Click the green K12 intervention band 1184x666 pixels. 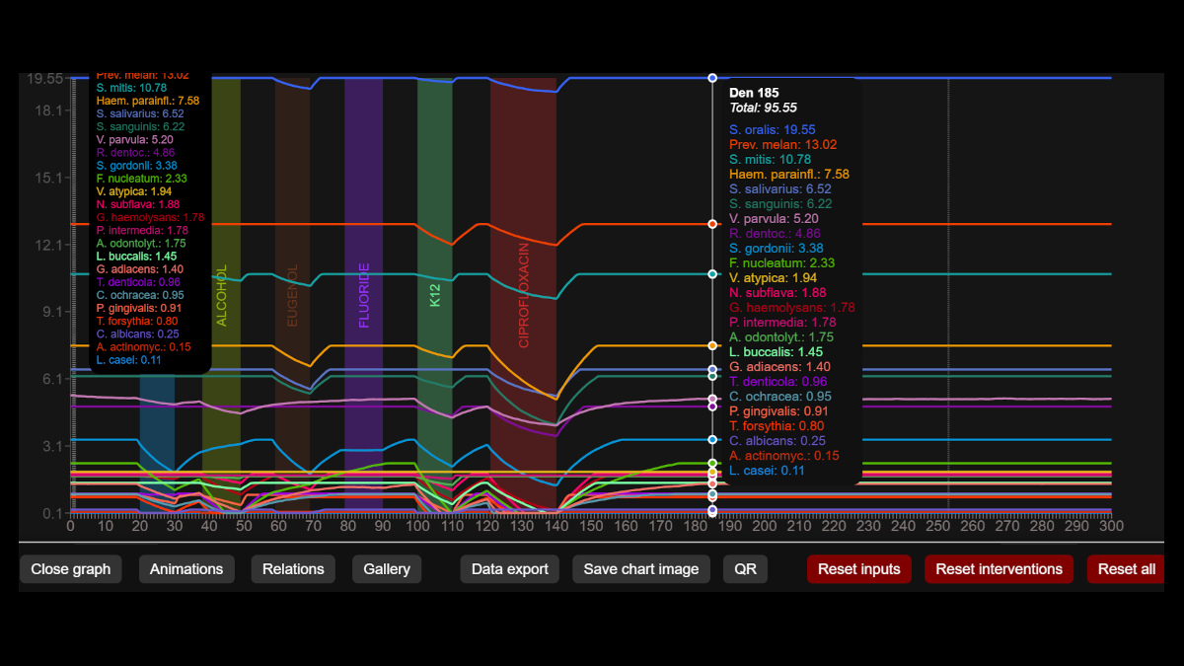[x=435, y=296]
